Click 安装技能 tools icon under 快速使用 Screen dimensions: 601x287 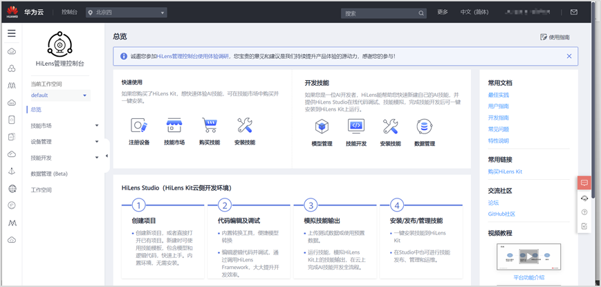pos(245,125)
